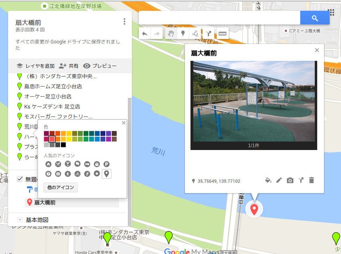Select the Draw a line tool
Viewport: 341px width, 254px height.
point(195,34)
